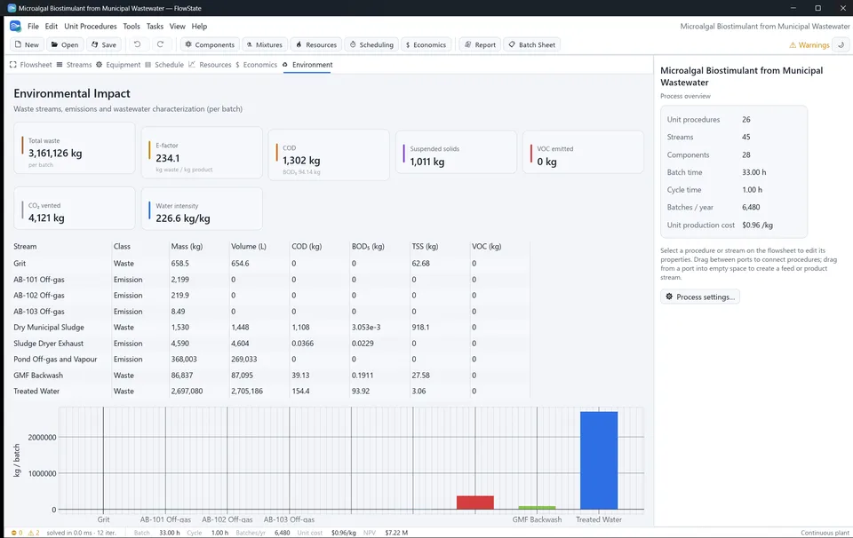Image resolution: width=853 pixels, height=538 pixels.
Task: Click the Total waste card
Action: (x=75, y=148)
